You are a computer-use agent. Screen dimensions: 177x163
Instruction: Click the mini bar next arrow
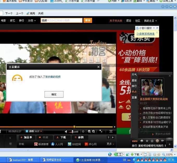click(169, 144)
